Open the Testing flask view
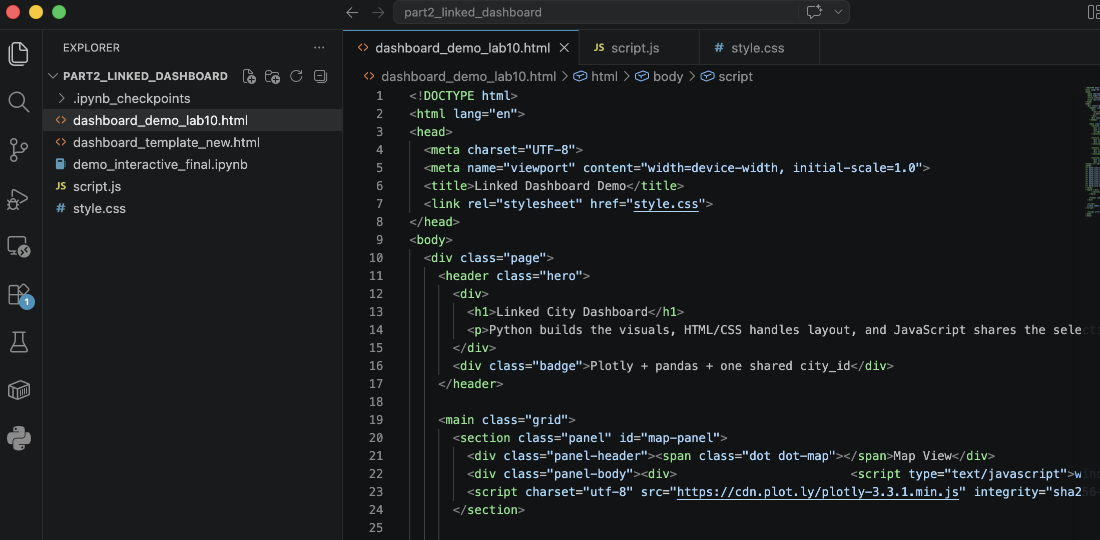The width and height of the screenshot is (1100, 540). 19,342
